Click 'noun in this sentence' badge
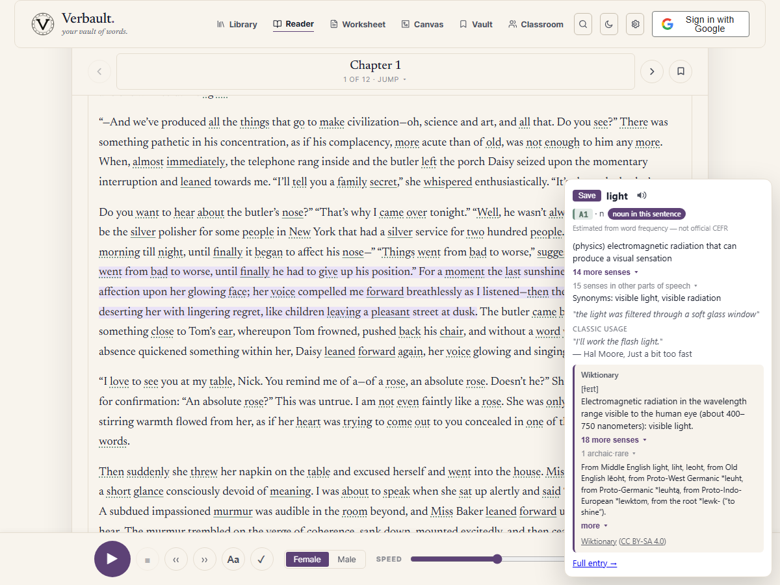780x585 pixels. click(x=646, y=214)
